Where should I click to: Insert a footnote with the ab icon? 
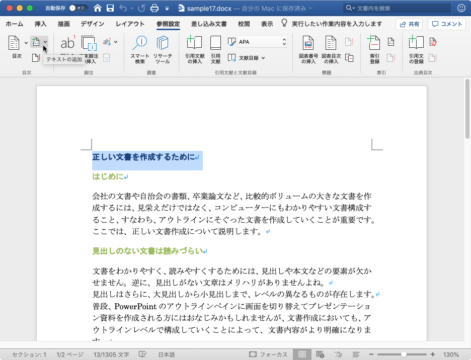coord(67,43)
